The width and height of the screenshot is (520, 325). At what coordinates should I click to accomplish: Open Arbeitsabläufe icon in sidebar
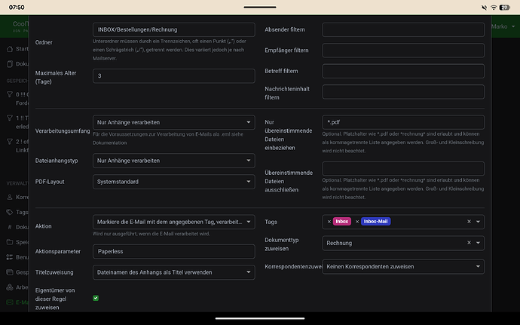[x=10, y=287]
